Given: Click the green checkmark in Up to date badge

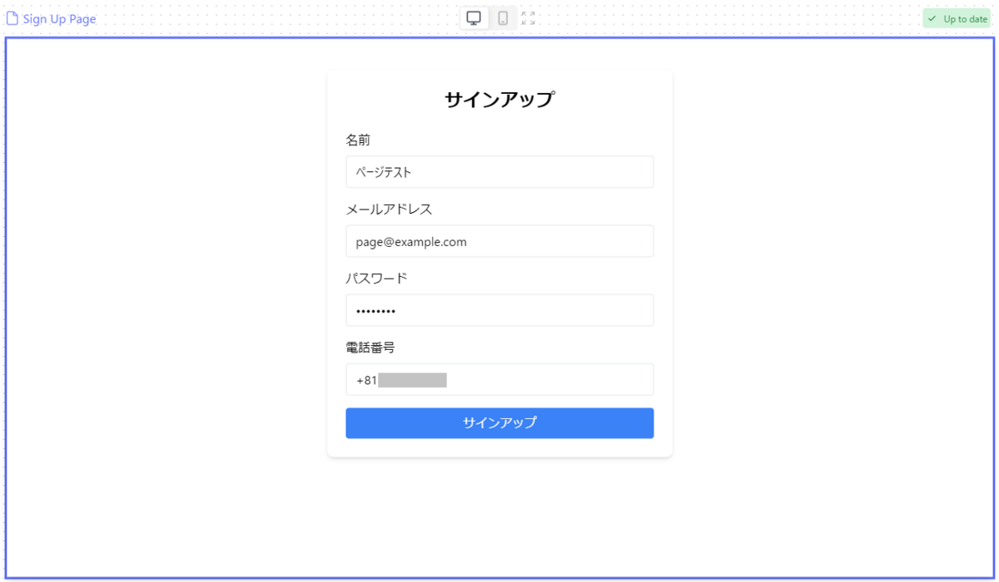Looking at the screenshot, I should (932, 17).
